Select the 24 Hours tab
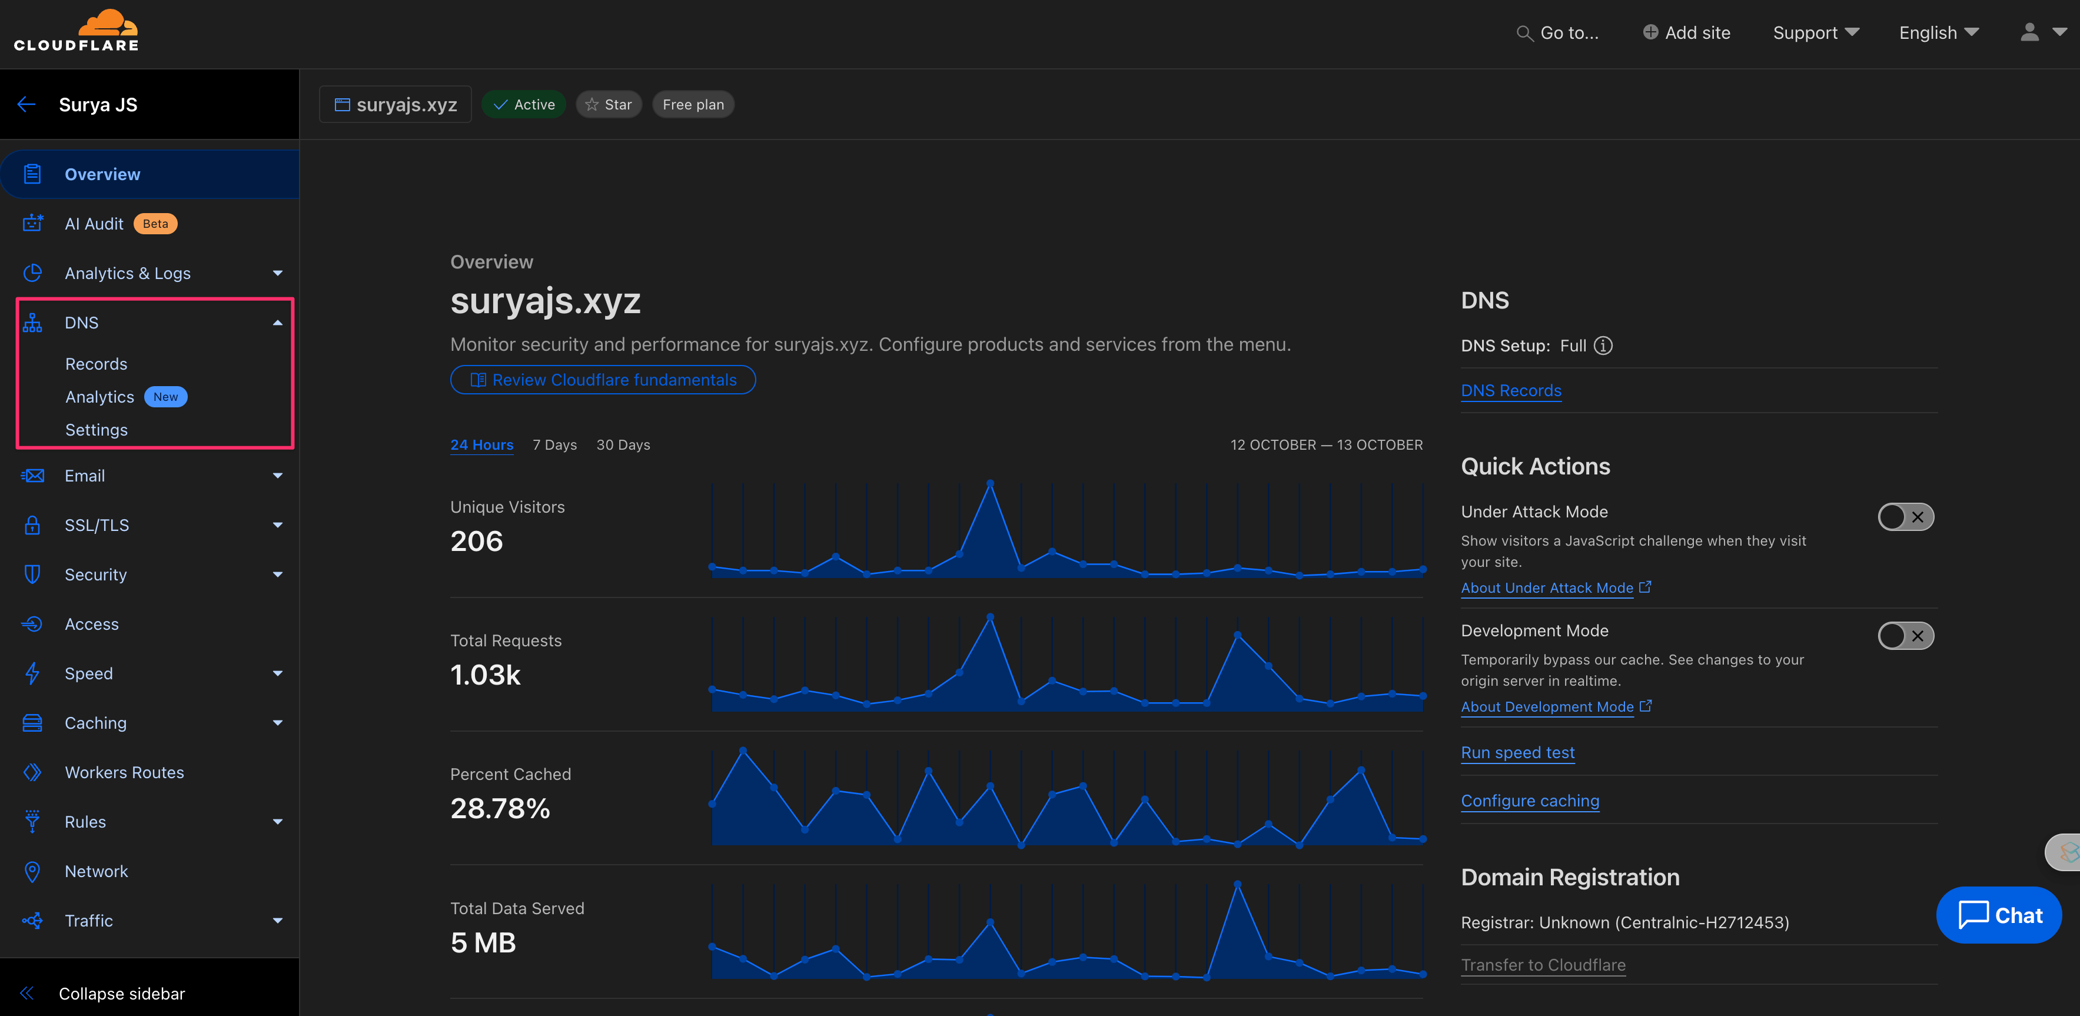Viewport: 2080px width, 1016px height. pos(481,445)
